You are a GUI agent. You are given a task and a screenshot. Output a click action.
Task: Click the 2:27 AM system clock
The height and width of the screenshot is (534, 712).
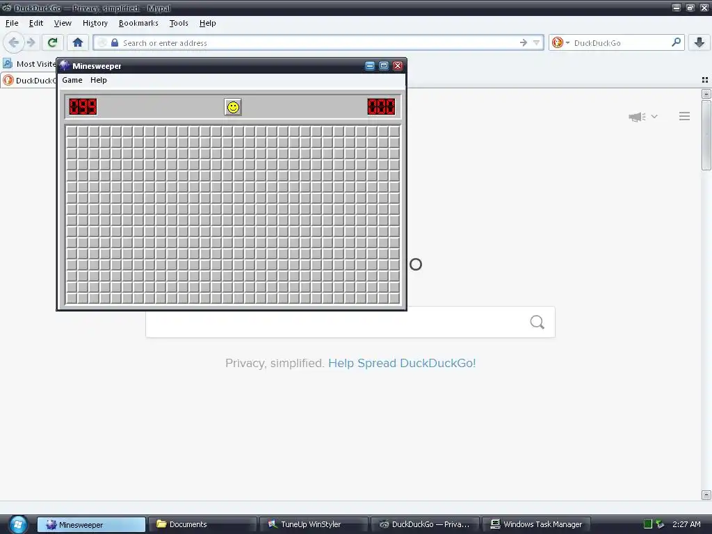click(x=686, y=524)
